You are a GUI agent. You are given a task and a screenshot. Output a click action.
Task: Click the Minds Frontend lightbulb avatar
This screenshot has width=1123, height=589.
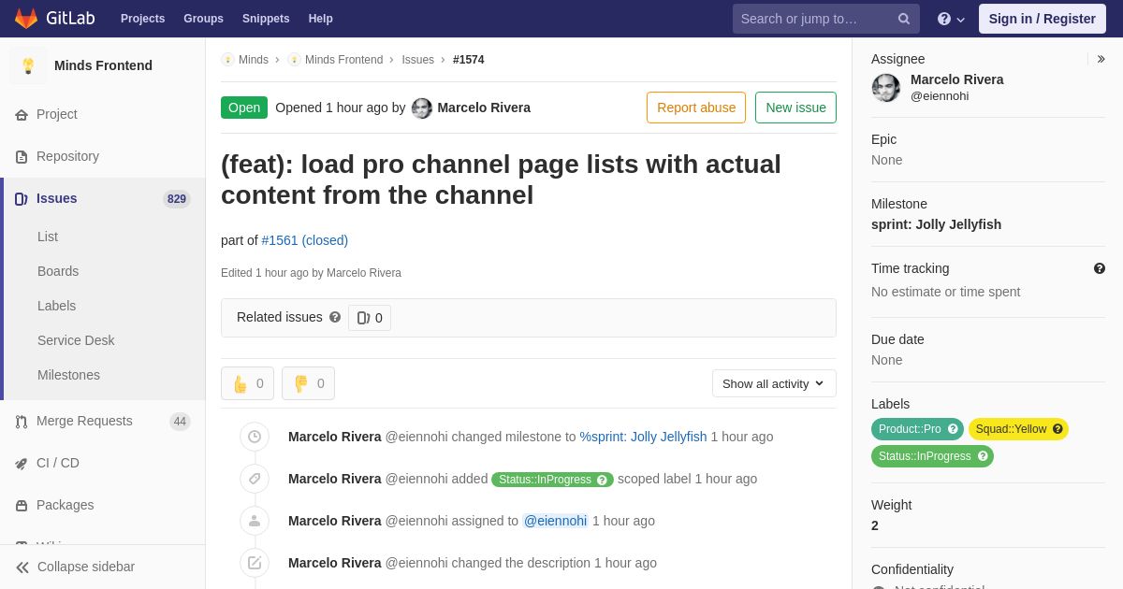click(x=28, y=65)
